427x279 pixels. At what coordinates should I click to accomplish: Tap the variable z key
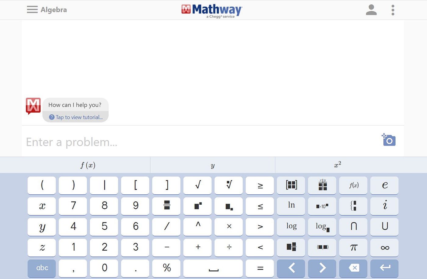click(x=42, y=247)
